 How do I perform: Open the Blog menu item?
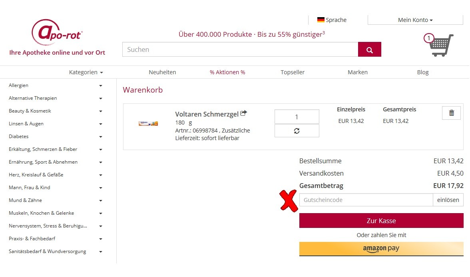point(423,72)
